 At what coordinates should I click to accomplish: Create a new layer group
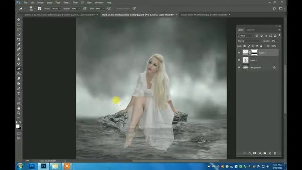[265, 153]
